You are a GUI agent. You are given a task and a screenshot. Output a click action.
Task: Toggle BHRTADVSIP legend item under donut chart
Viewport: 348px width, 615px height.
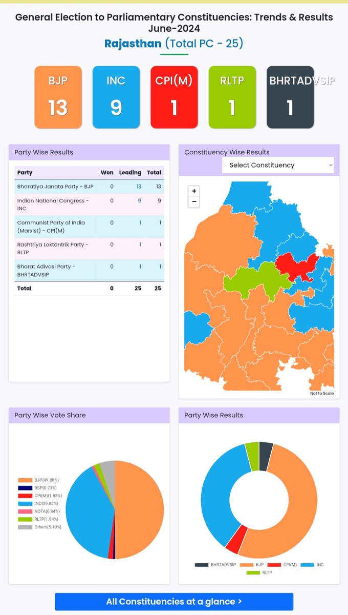pyautogui.click(x=215, y=565)
